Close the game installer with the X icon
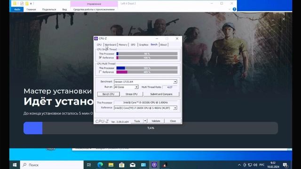Screen dimensions: 301x169 [x=284, y=19]
